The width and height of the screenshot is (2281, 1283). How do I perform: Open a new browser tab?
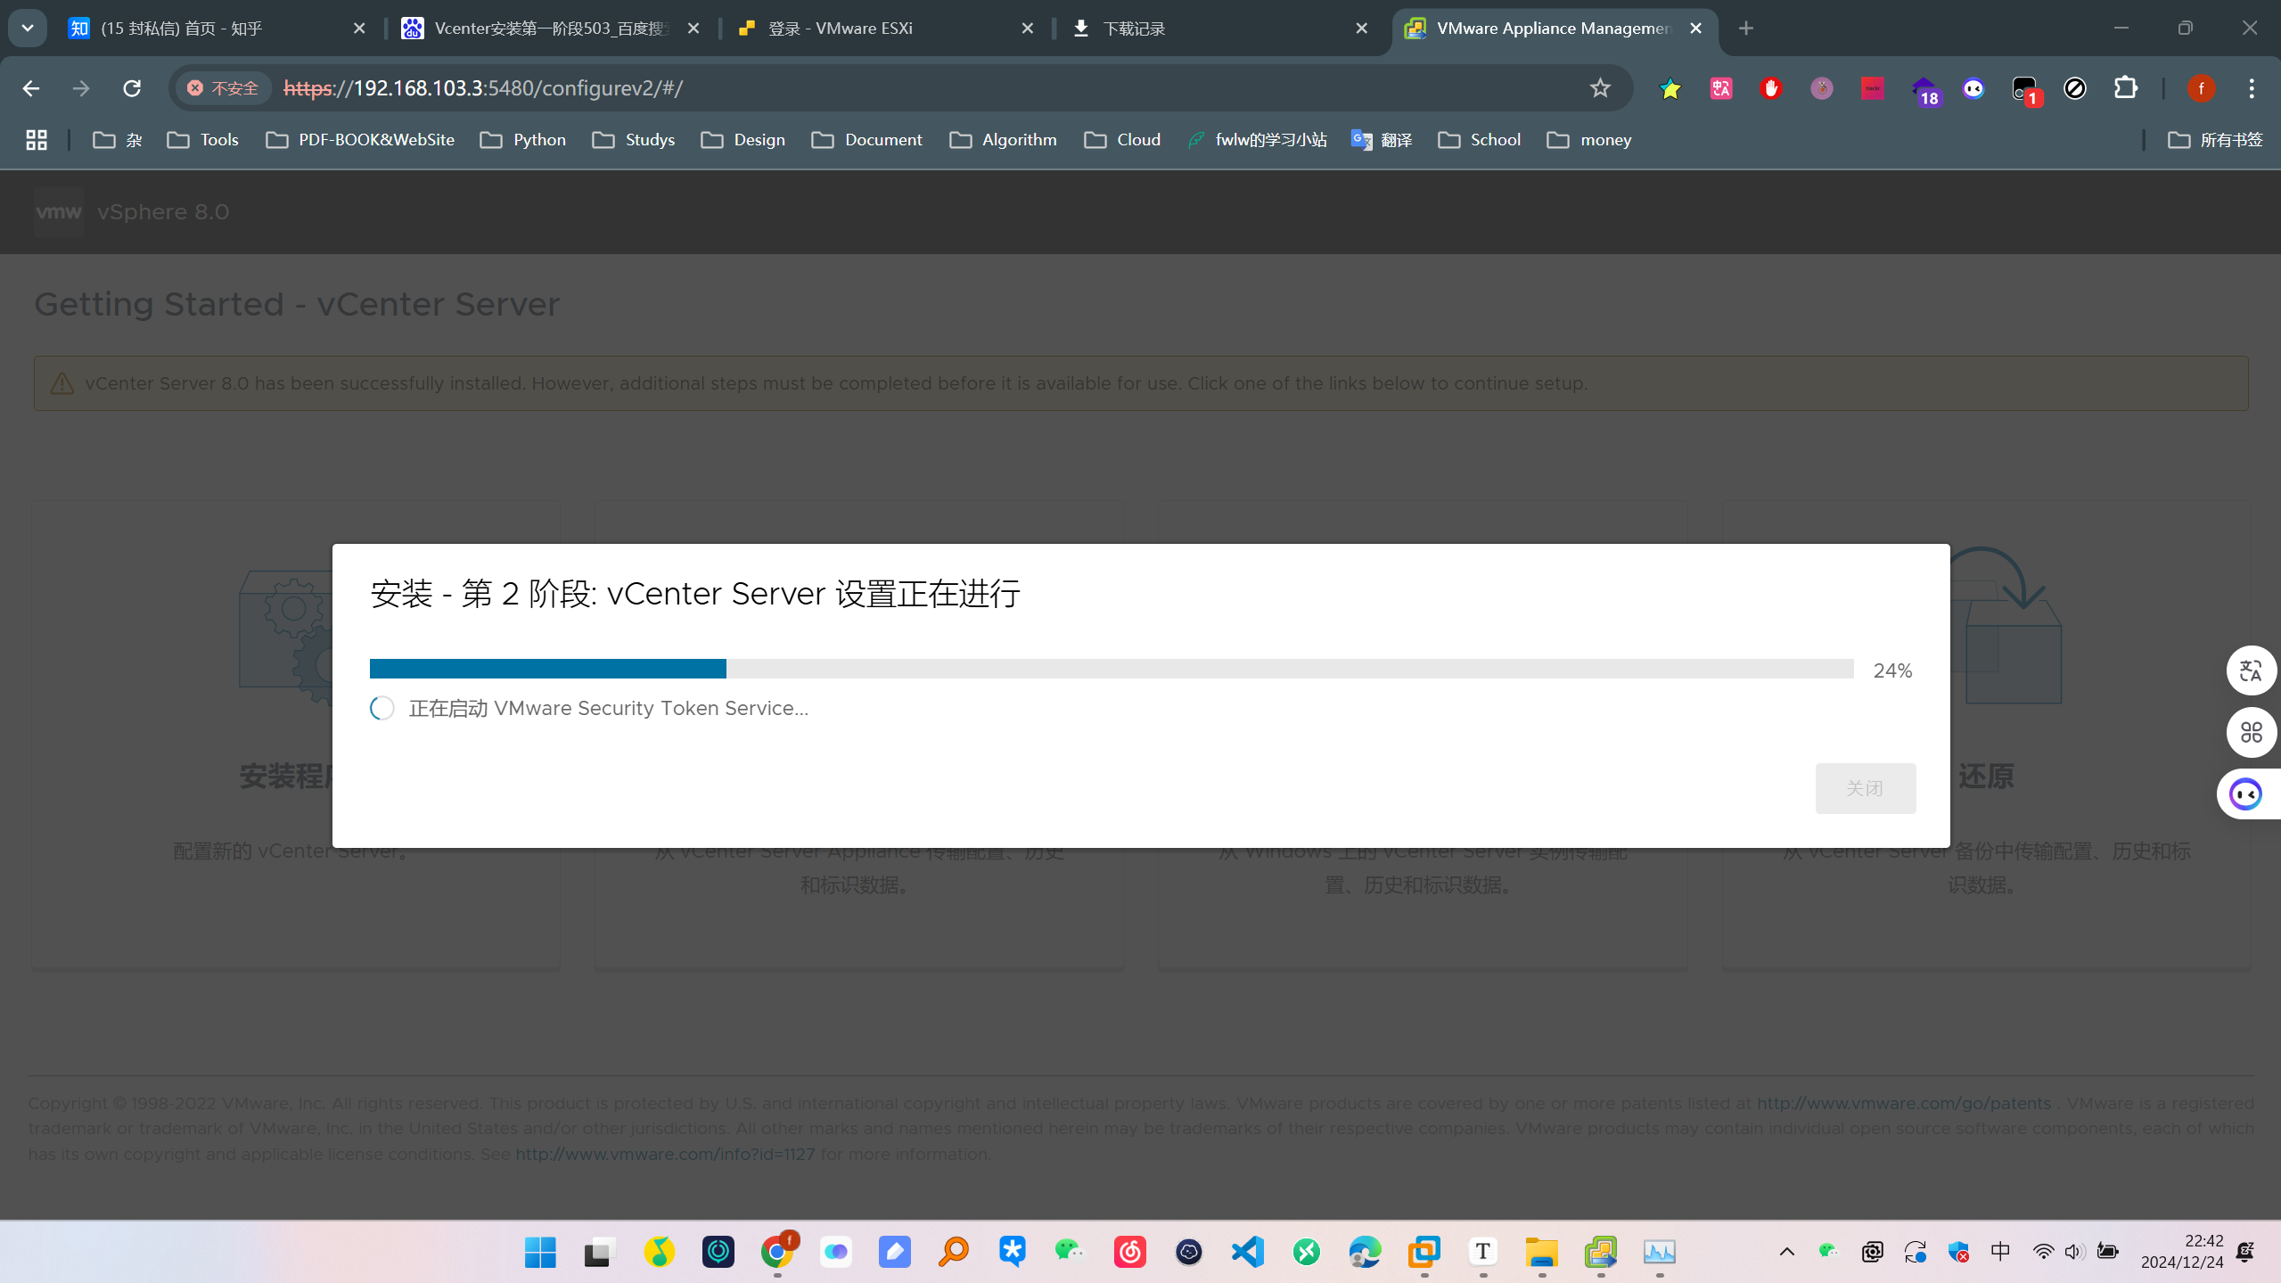click(1746, 29)
